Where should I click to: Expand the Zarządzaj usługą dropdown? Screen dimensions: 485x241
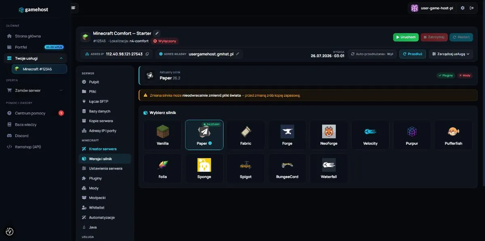[450, 54]
